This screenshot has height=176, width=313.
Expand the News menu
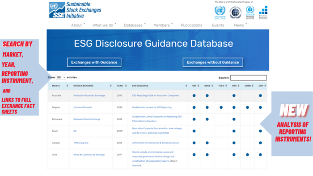pyautogui.click(x=241, y=25)
